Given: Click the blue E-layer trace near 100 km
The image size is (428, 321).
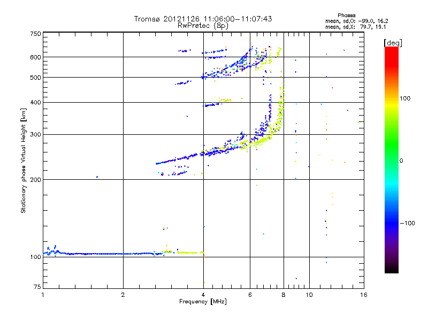Looking at the screenshot, I should pyautogui.click(x=104, y=254).
